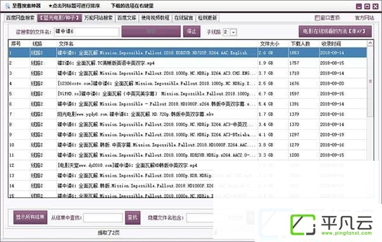The image size is (382, 242).
Task: Click the 检测更新 tab
Action: [208, 18]
